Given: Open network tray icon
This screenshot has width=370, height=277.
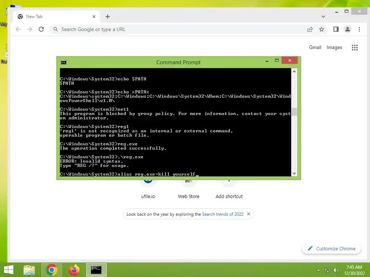Looking at the screenshot, I should (x=327, y=270).
